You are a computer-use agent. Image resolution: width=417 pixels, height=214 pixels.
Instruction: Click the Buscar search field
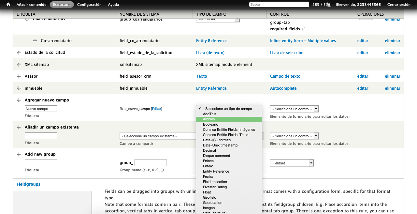[x=279, y=5]
